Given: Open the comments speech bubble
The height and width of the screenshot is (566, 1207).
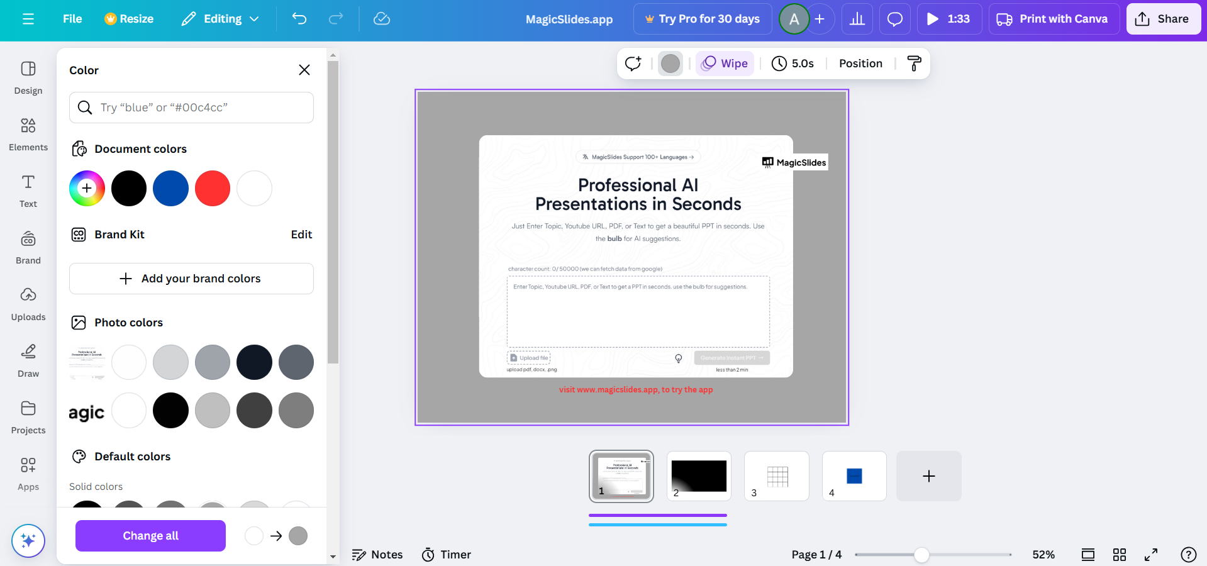Looking at the screenshot, I should pyautogui.click(x=895, y=19).
